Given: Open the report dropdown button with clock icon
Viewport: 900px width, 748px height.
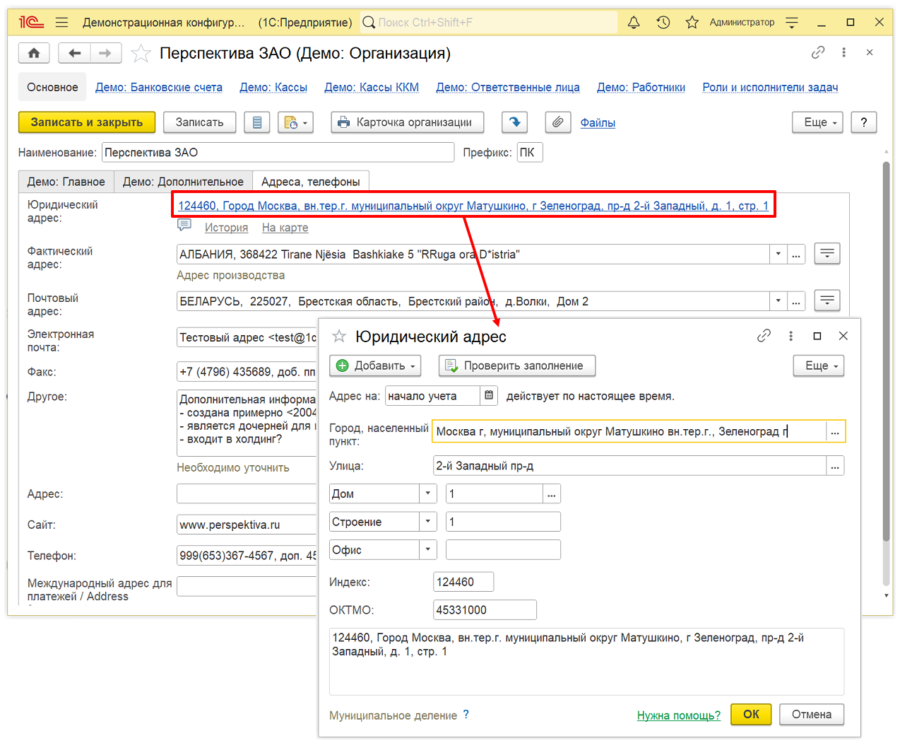Looking at the screenshot, I should (295, 122).
